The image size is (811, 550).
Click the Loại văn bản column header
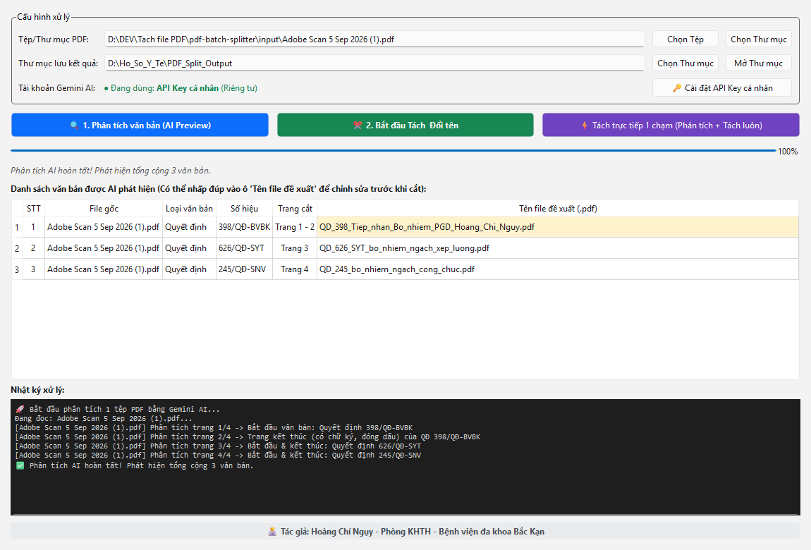tap(189, 208)
